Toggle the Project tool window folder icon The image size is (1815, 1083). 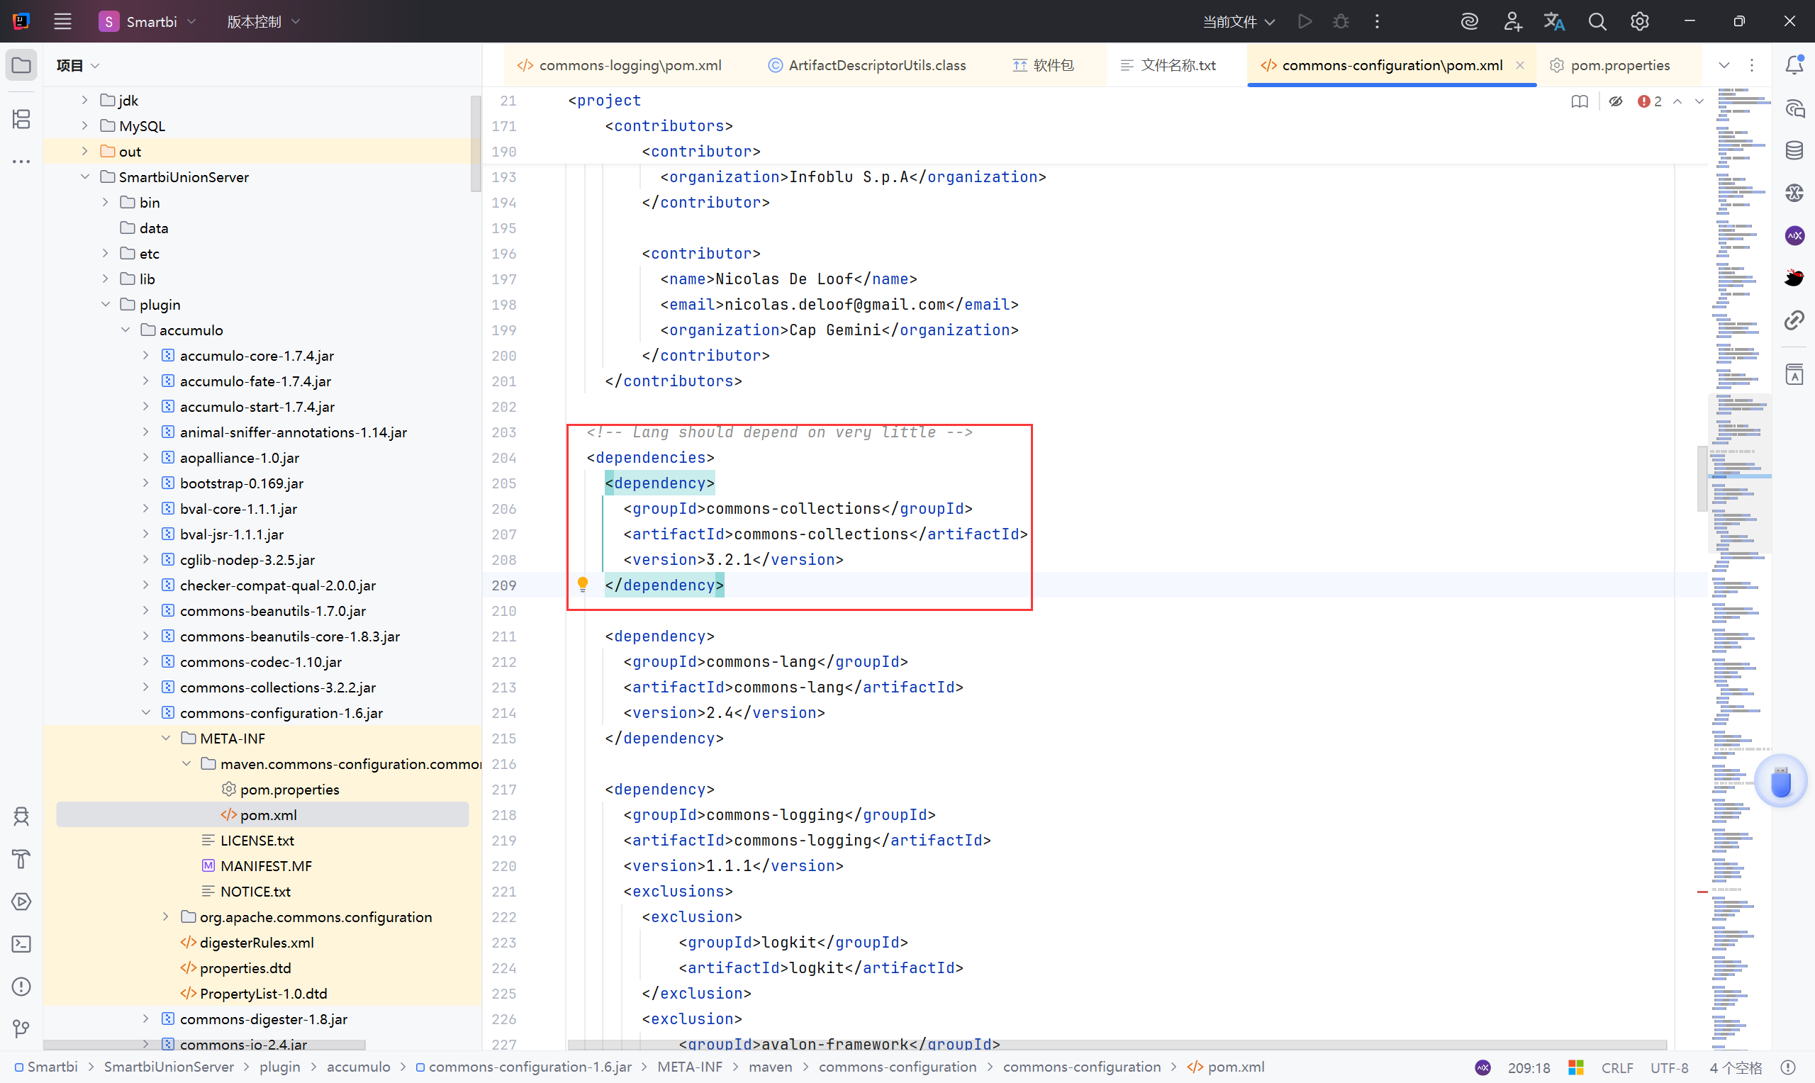(21, 65)
